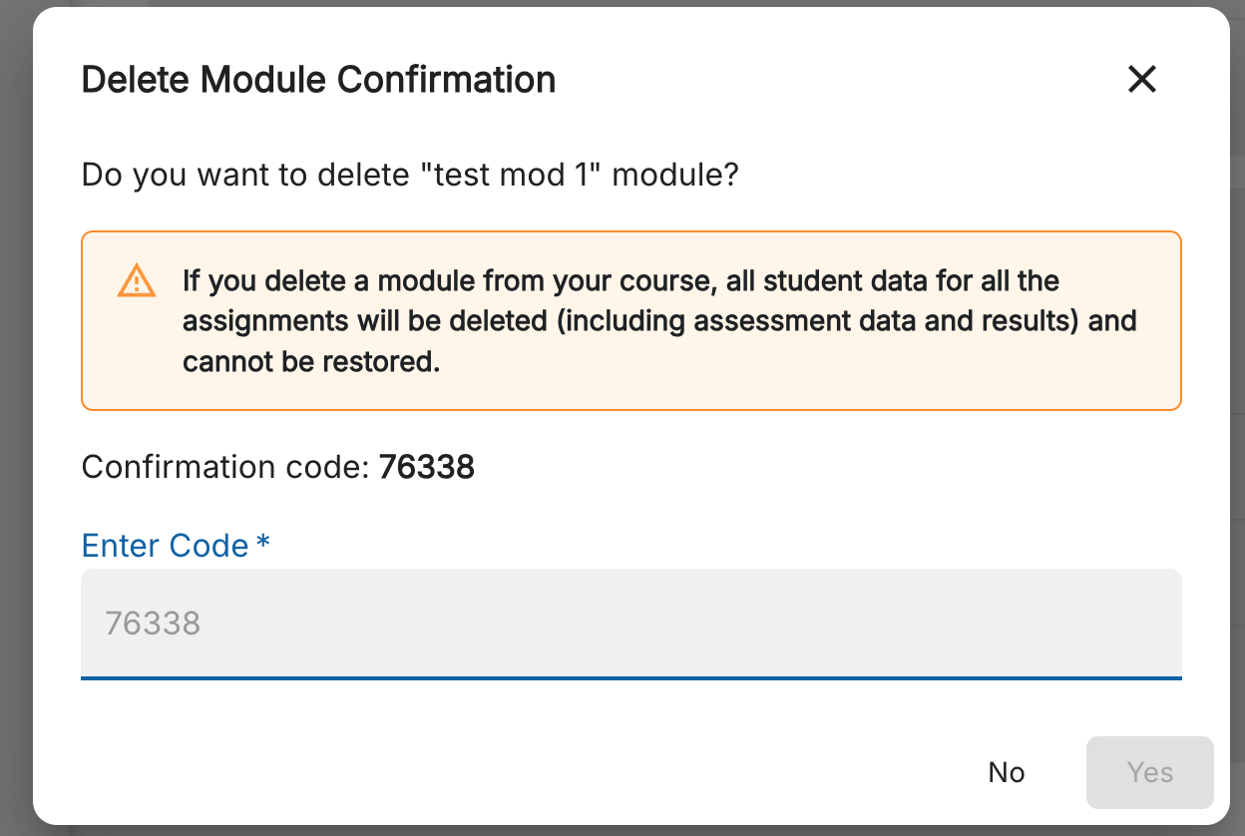This screenshot has height=836, width=1245.
Task: Close the Delete Module Confirmation dialog
Action: (1141, 79)
